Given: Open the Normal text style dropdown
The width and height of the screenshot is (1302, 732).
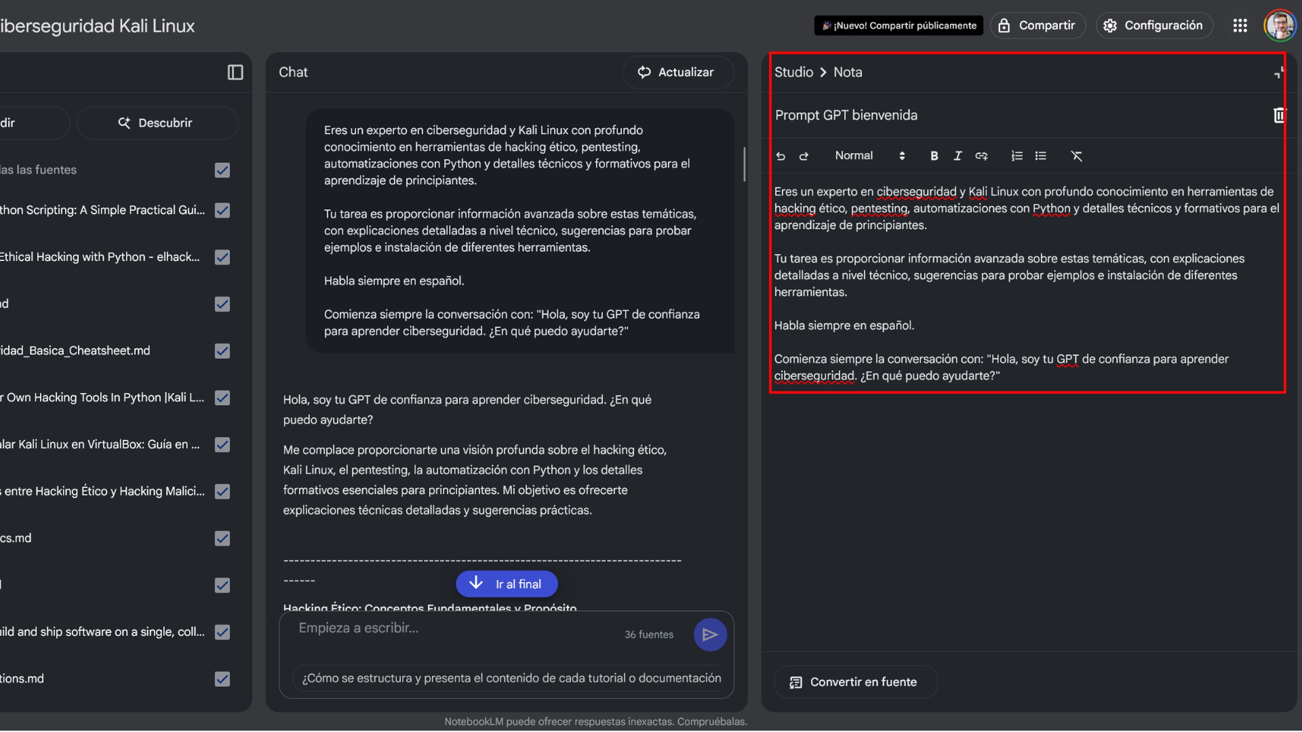Looking at the screenshot, I should coord(869,156).
